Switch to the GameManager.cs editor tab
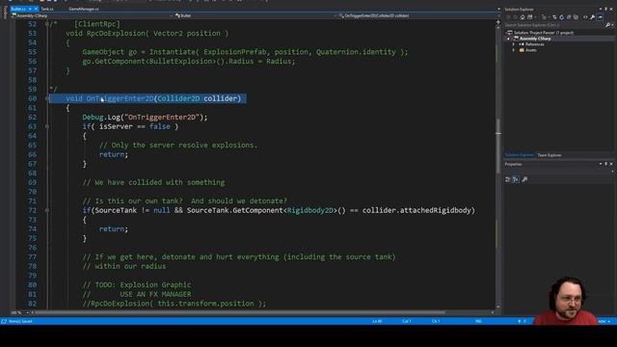This screenshot has width=617, height=347. [84, 9]
